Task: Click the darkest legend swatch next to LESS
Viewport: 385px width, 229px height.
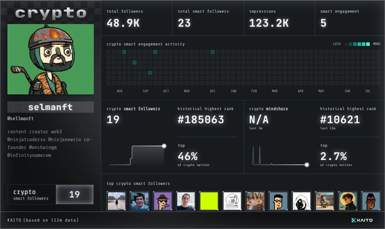Action: pos(346,44)
